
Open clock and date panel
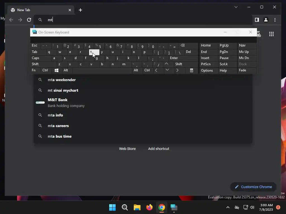tap(266, 207)
